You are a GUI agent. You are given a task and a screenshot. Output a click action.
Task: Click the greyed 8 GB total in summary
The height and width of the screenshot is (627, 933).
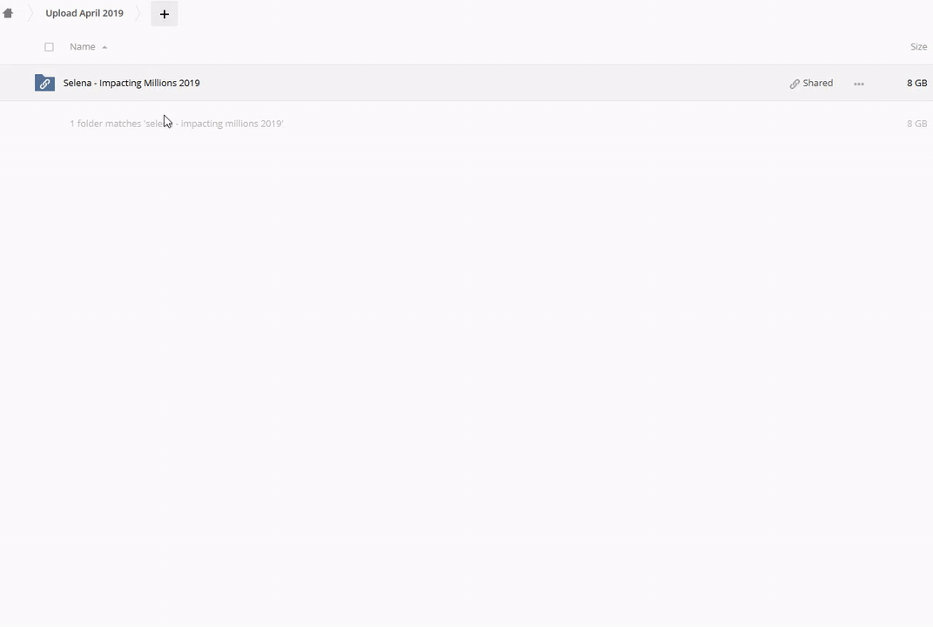coord(916,124)
